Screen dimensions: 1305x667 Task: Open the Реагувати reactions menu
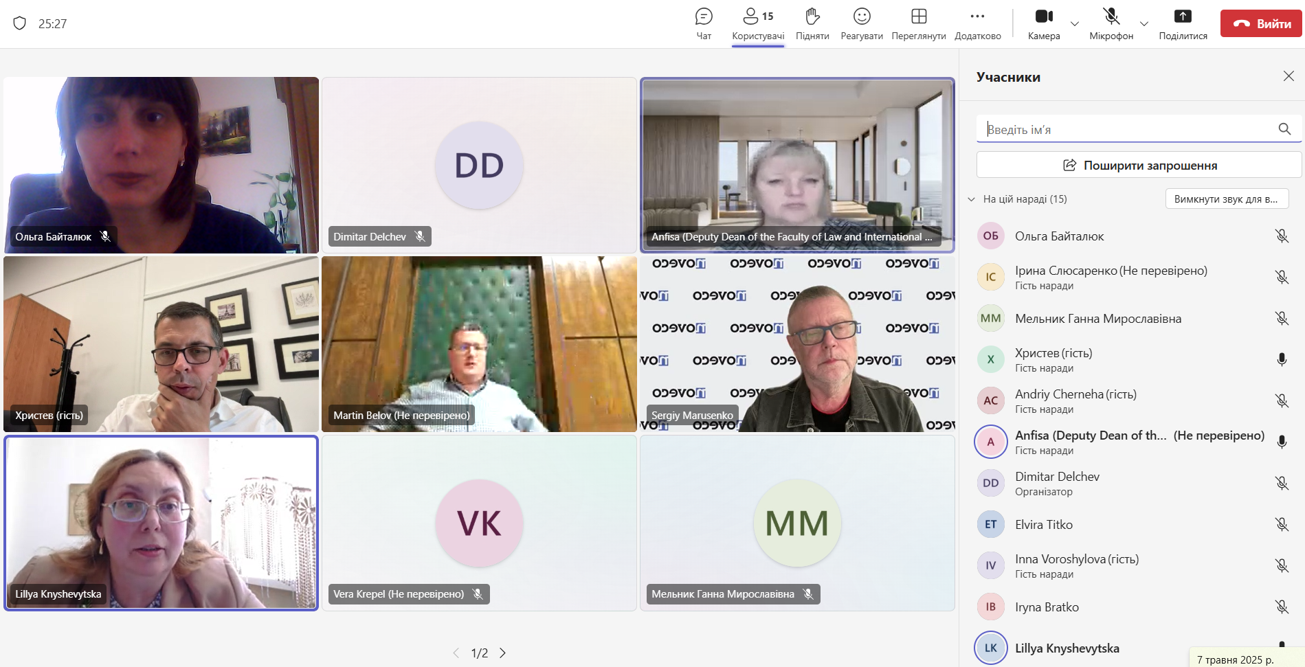pyautogui.click(x=862, y=23)
